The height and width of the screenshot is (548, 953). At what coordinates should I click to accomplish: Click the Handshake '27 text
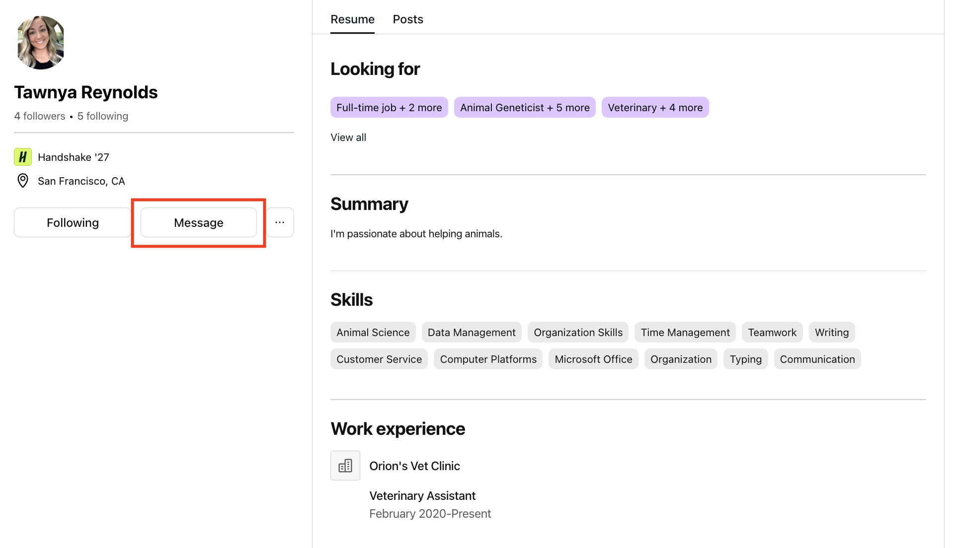pyautogui.click(x=74, y=157)
